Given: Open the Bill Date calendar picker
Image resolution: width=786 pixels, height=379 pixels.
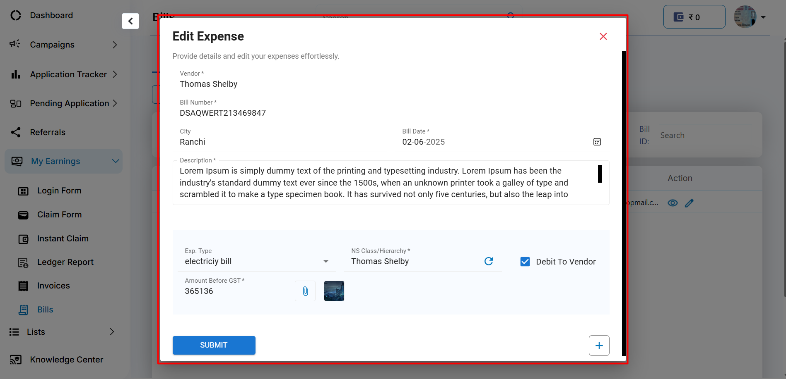Looking at the screenshot, I should [x=597, y=142].
